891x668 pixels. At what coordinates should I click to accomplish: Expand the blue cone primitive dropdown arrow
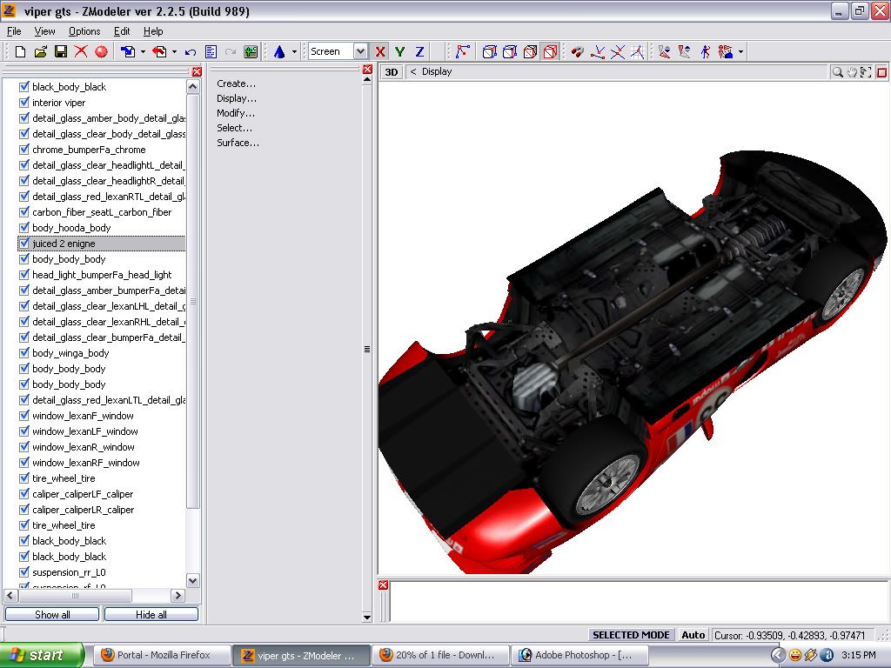click(x=294, y=52)
